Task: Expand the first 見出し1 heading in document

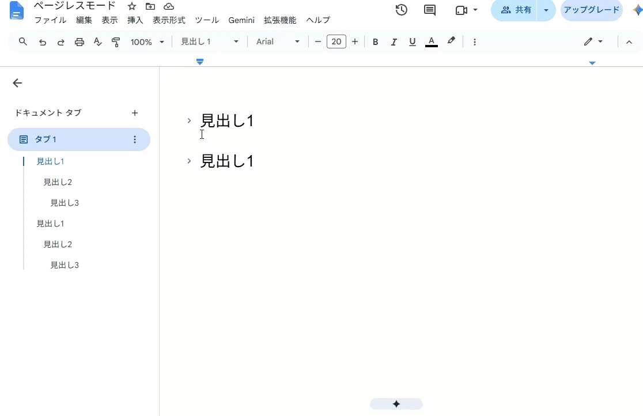Action: 189,120
